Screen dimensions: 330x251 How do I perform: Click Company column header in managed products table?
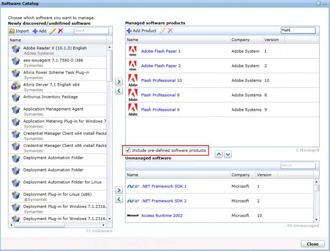(x=246, y=40)
